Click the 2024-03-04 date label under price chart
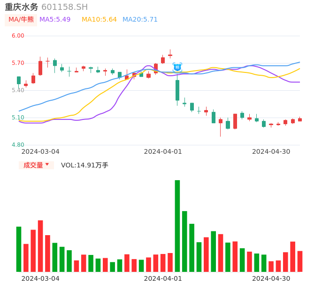This screenshot has width=322, height=285. [x=40, y=151]
